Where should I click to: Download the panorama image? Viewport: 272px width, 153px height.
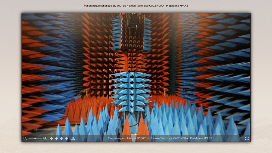73,138
